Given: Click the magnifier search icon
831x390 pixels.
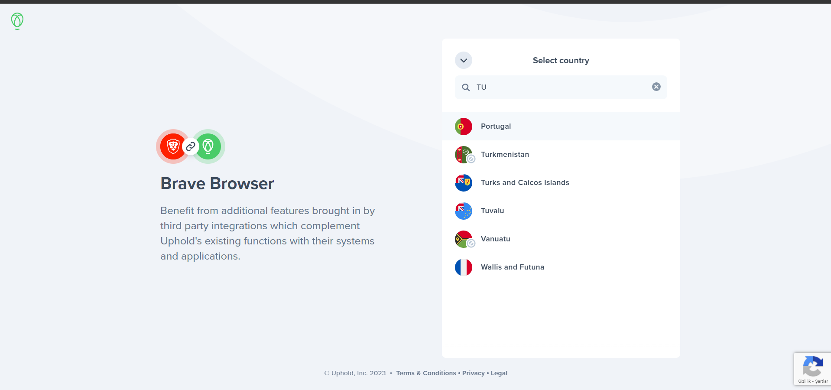Looking at the screenshot, I should (466, 87).
